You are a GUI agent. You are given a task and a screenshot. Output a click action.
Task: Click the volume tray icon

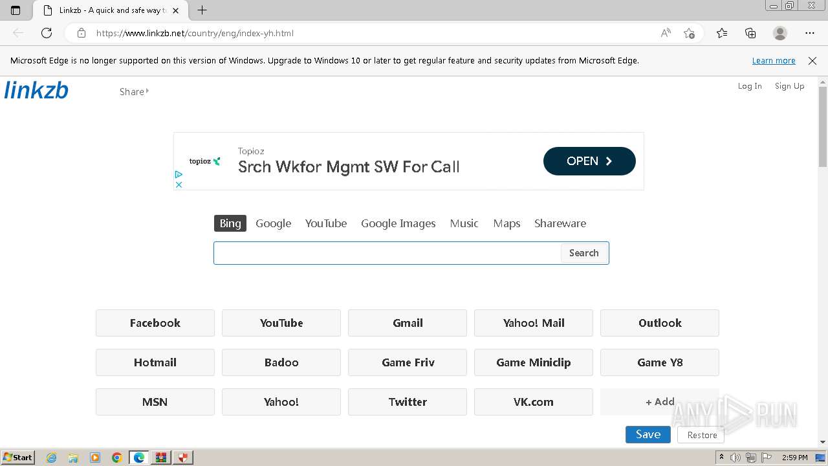pyautogui.click(x=735, y=458)
